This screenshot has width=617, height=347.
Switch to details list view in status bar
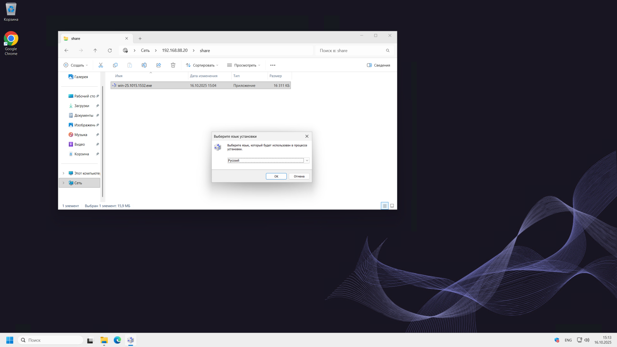385,206
